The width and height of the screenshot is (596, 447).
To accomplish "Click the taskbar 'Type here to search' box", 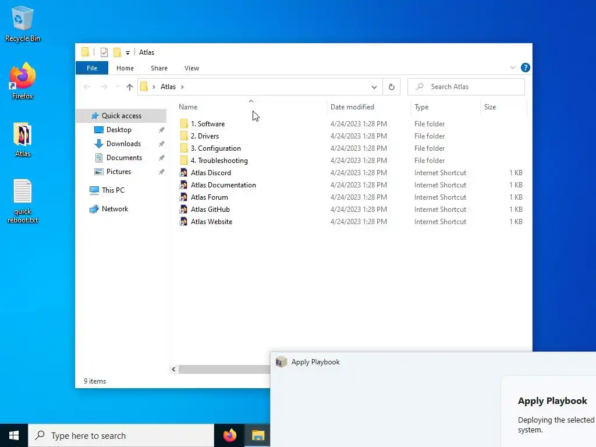I will 121,435.
